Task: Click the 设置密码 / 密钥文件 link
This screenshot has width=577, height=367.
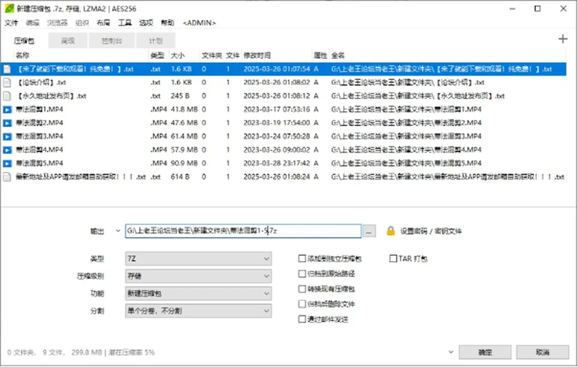Action: pyautogui.click(x=431, y=231)
